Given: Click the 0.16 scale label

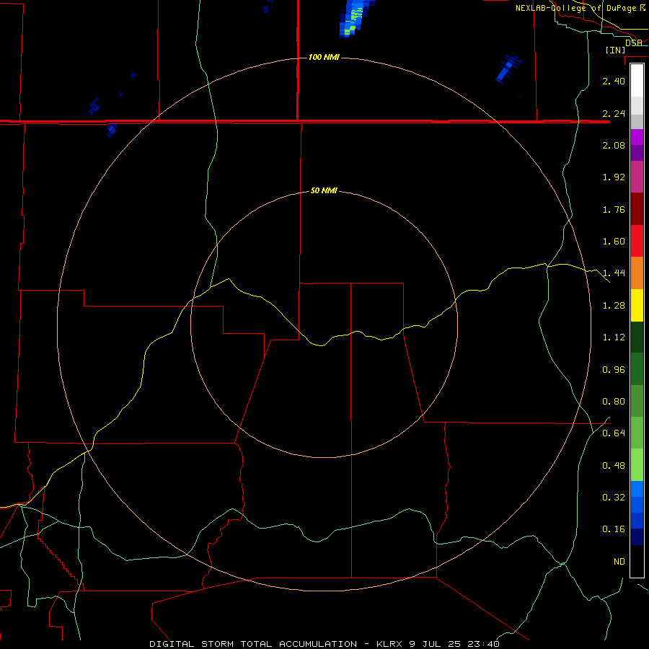Looking at the screenshot, I should pyautogui.click(x=614, y=529).
